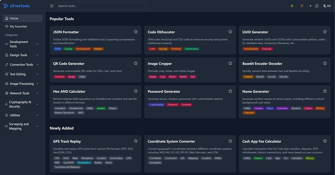Star the Coordinate System Converter tool
The height and width of the screenshot is (175, 335).
(x=230, y=141)
